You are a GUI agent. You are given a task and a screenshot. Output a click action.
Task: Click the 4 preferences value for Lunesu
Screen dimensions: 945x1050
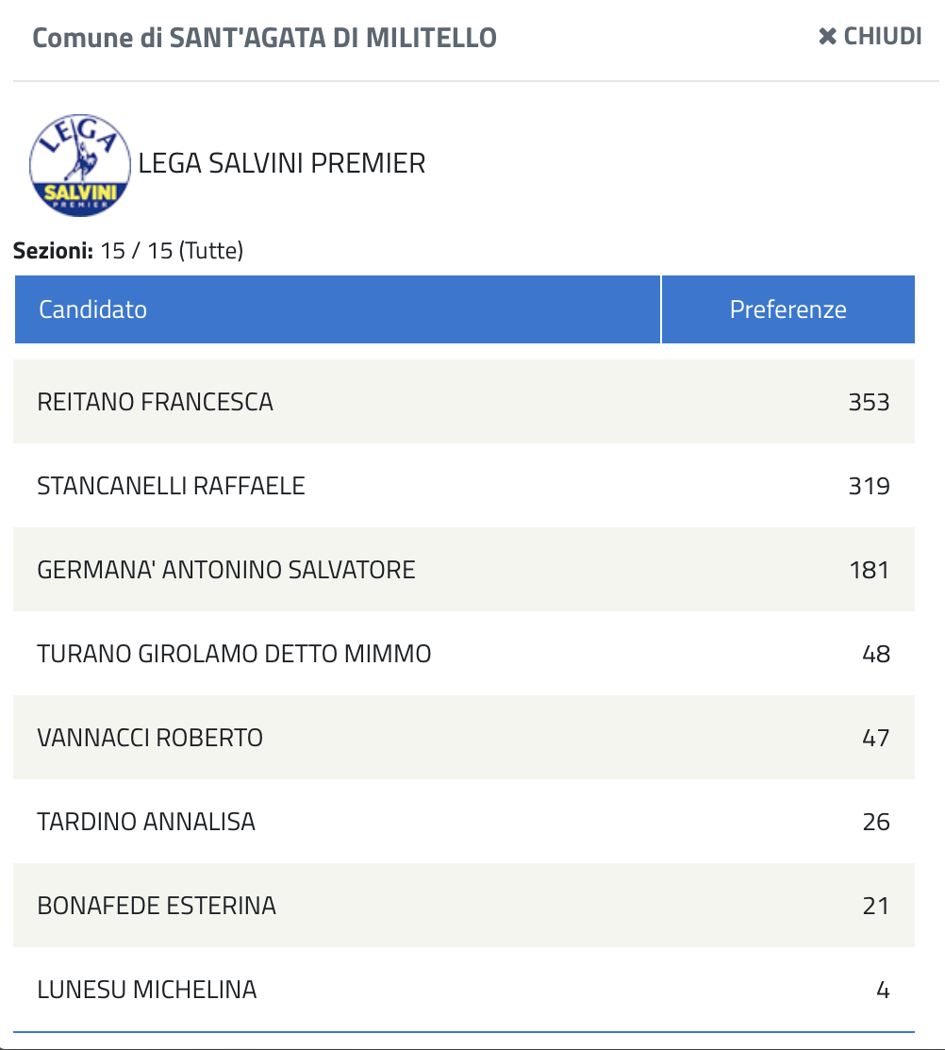click(882, 990)
